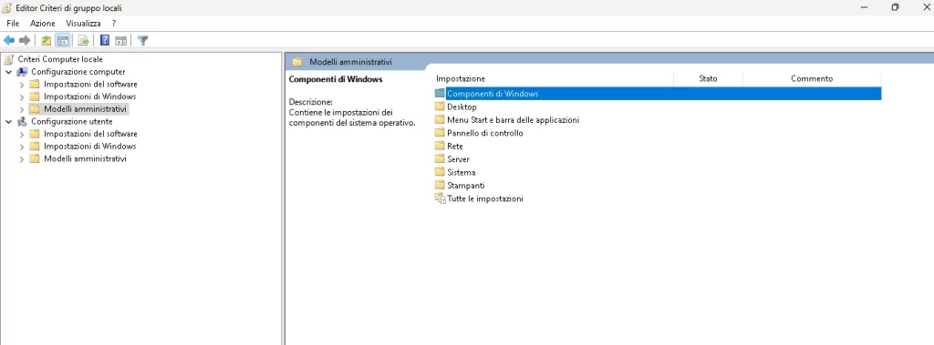The width and height of the screenshot is (934, 345).
Task: Select Menu Start e barra delle applicazioni
Action: (513, 119)
